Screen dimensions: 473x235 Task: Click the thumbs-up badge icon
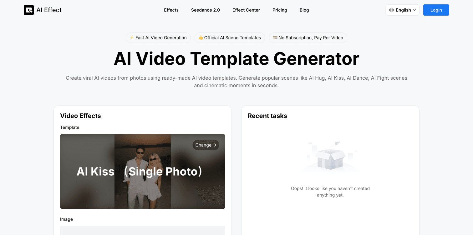pyautogui.click(x=201, y=37)
